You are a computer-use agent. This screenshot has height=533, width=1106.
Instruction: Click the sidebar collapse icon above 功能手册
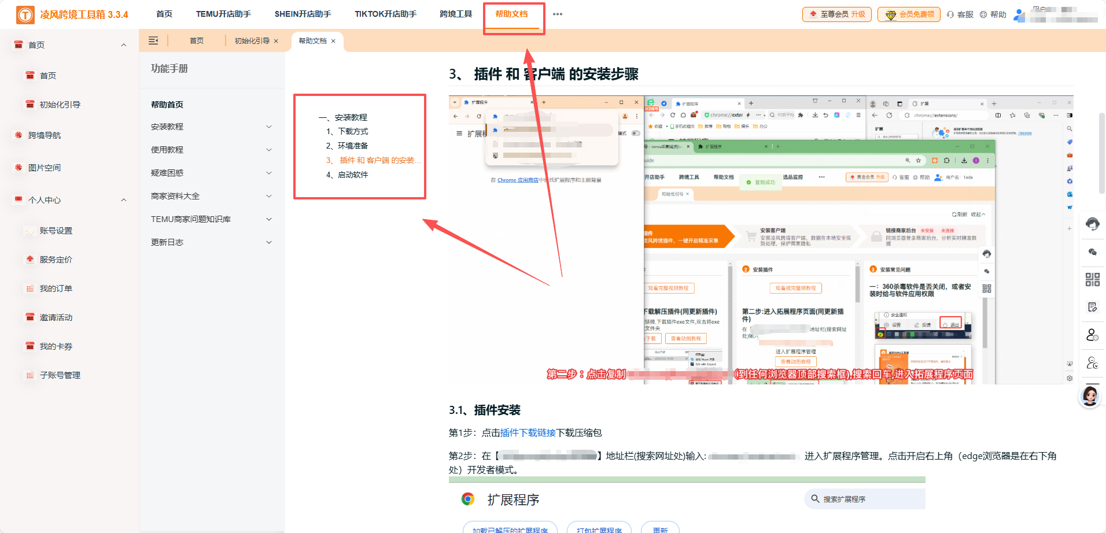[153, 40]
